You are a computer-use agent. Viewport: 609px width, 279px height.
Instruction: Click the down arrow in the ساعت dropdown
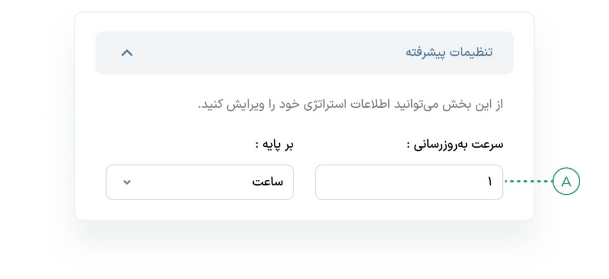(127, 182)
